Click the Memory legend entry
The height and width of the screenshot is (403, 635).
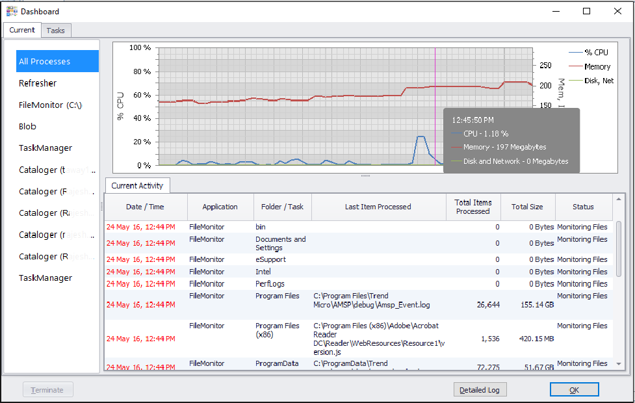[x=590, y=66]
